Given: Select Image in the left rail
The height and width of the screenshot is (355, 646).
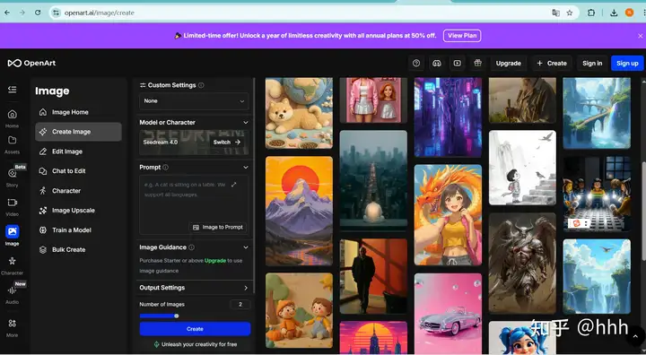Looking at the screenshot, I should tap(12, 236).
